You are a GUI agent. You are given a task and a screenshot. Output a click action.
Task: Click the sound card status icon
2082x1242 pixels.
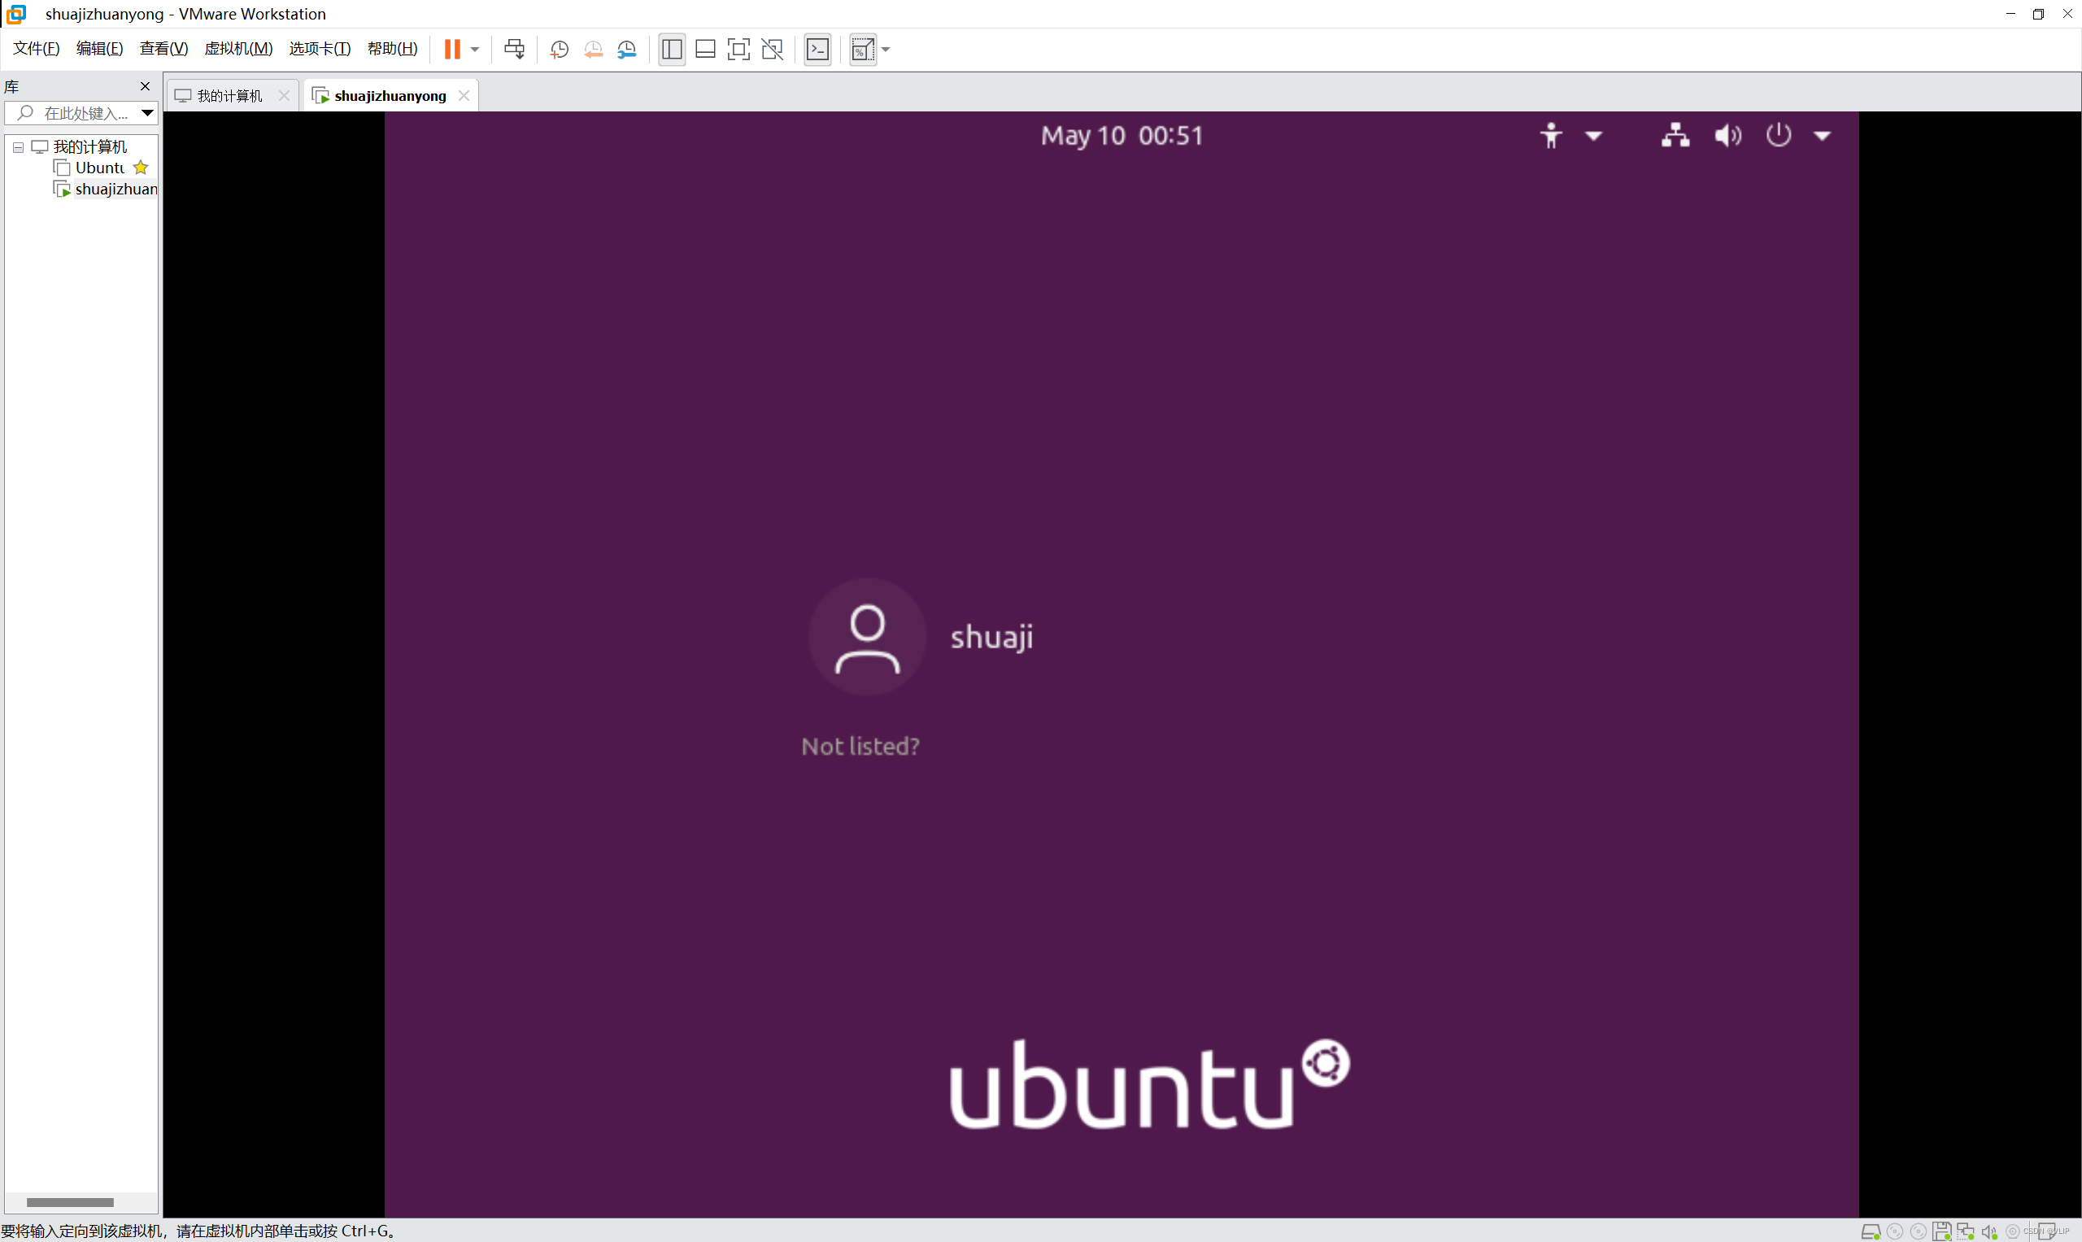click(x=1989, y=1231)
